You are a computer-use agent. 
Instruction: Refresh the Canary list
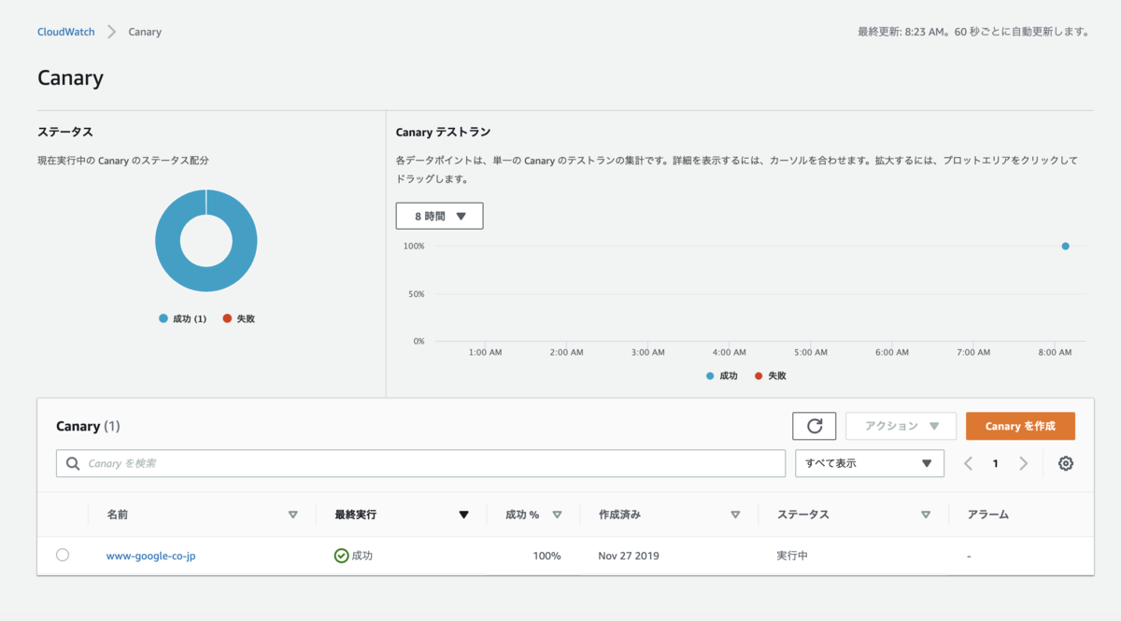tap(814, 426)
